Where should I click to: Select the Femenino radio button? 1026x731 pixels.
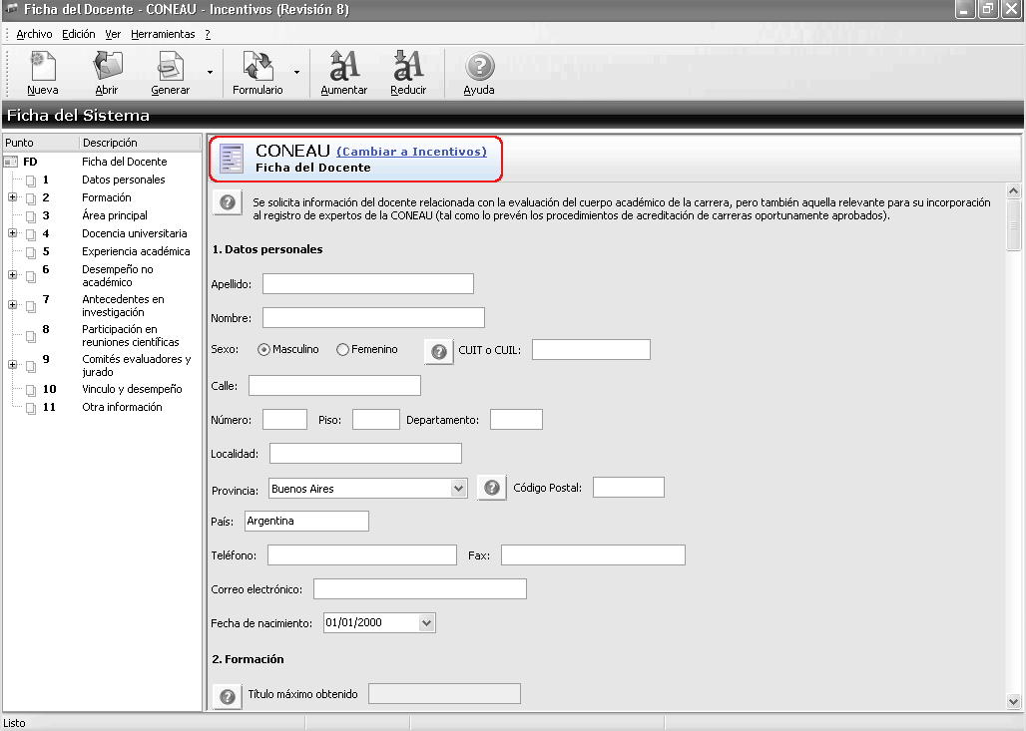tap(343, 350)
